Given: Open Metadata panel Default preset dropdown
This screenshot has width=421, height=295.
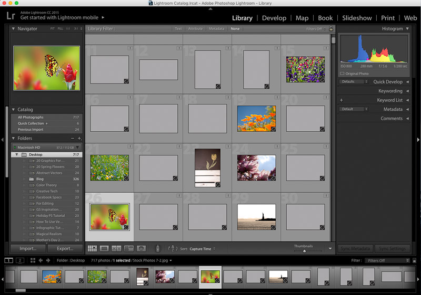Looking at the screenshot, I should (353, 109).
